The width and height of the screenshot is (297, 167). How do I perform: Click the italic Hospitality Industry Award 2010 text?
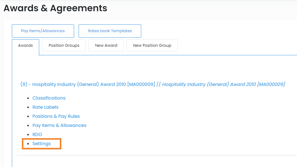click(224, 84)
